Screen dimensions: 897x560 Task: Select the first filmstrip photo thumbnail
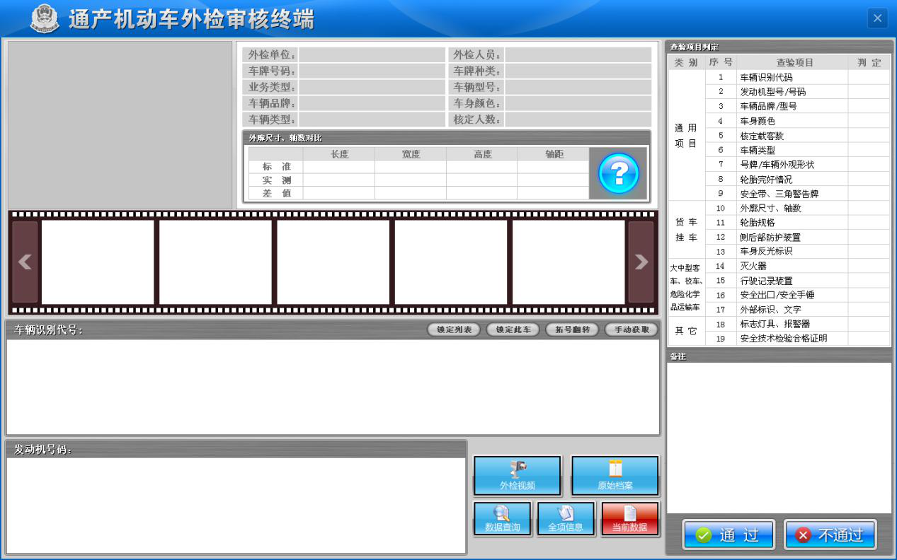[x=98, y=262]
